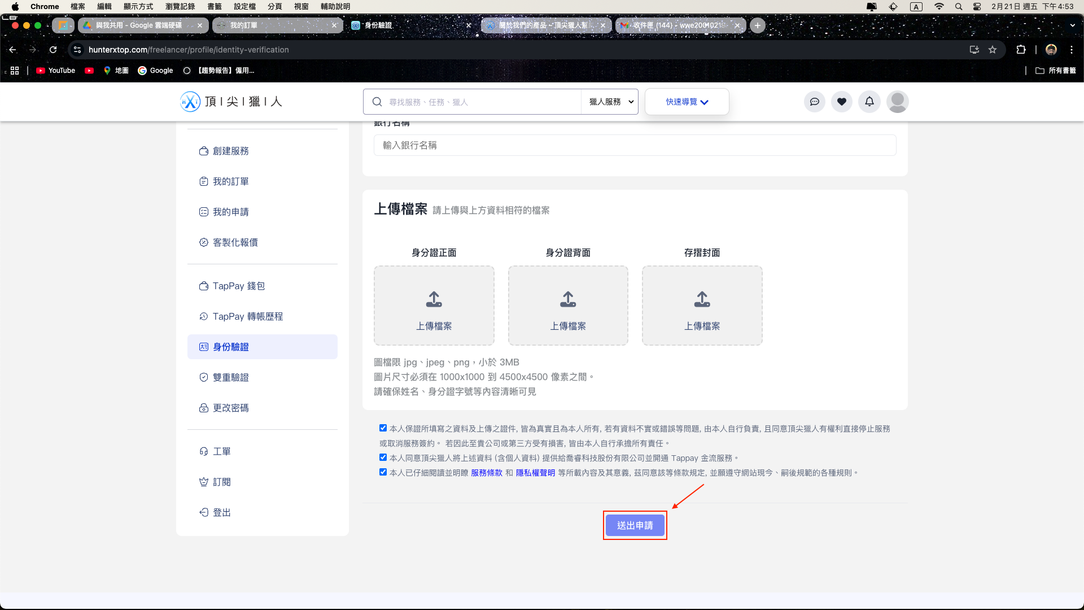The height and width of the screenshot is (610, 1084).
Task: Open the 雙重驗證 sidebar item
Action: click(230, 377)
